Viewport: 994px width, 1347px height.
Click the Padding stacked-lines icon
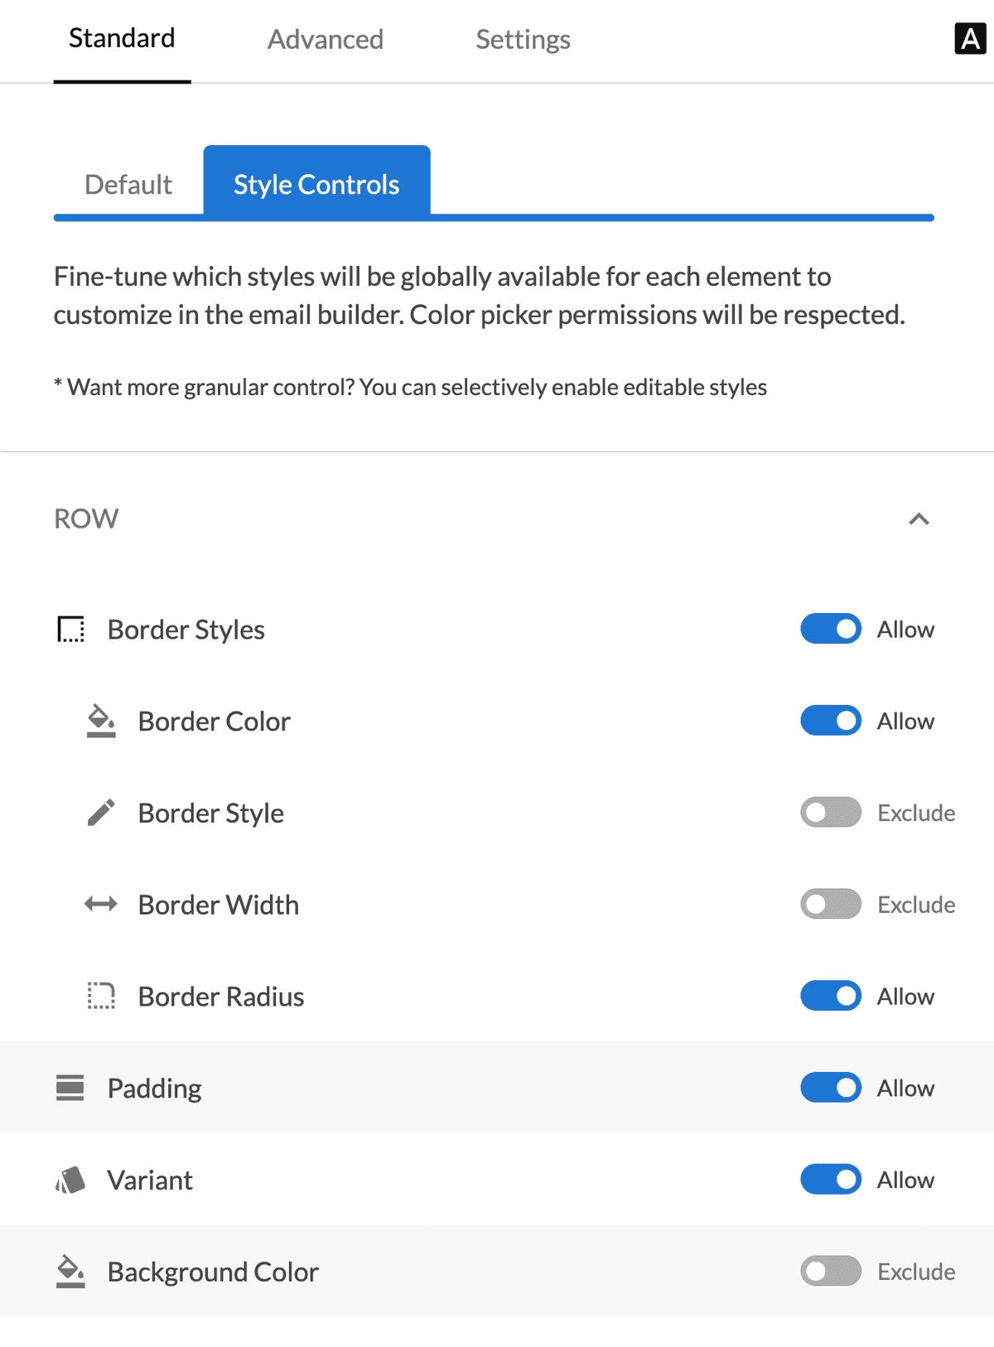[70, 1088]
